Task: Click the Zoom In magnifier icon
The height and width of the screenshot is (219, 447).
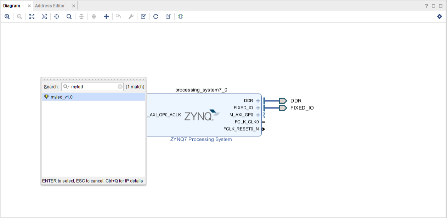Action: (7, 17)
